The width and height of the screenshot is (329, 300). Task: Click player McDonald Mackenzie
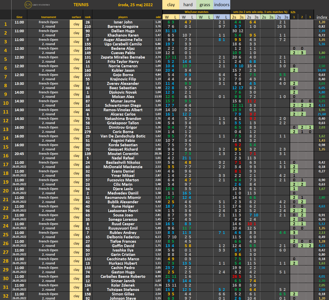click(x=123, y=167)
